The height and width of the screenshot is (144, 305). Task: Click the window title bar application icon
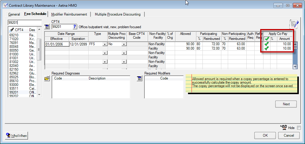tap(5, 5)
